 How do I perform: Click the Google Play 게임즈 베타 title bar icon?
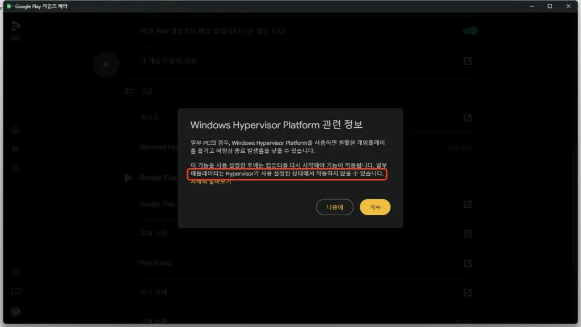click(9, 6)
